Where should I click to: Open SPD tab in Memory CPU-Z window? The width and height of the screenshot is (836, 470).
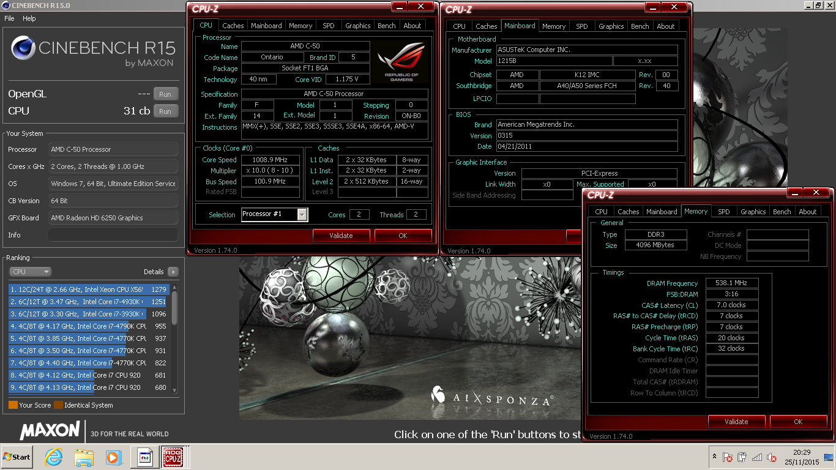(x=724, y=212)
